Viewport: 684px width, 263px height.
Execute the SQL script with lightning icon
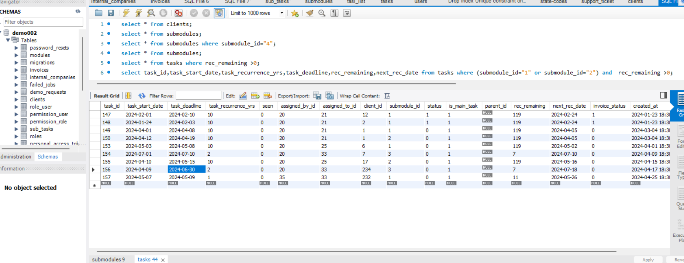point(126,13)
